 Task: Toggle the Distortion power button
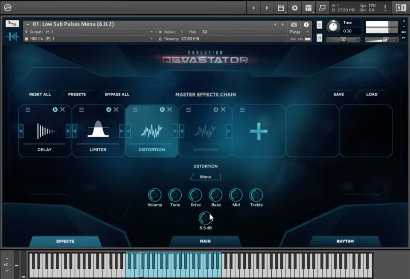(163, 109)
